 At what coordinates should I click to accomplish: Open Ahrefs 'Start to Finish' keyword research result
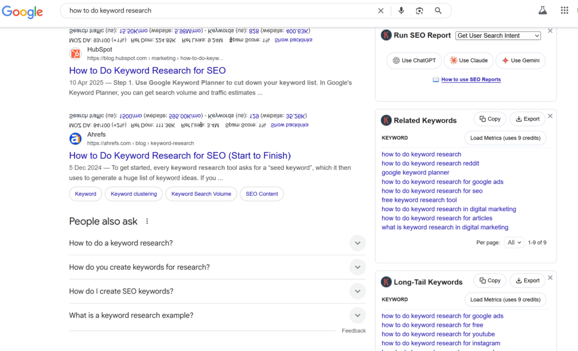pyautogui.click(x=180, y=156)
